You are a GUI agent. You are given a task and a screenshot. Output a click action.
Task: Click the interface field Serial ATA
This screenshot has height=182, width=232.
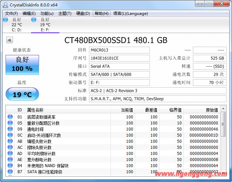[119, 66]
